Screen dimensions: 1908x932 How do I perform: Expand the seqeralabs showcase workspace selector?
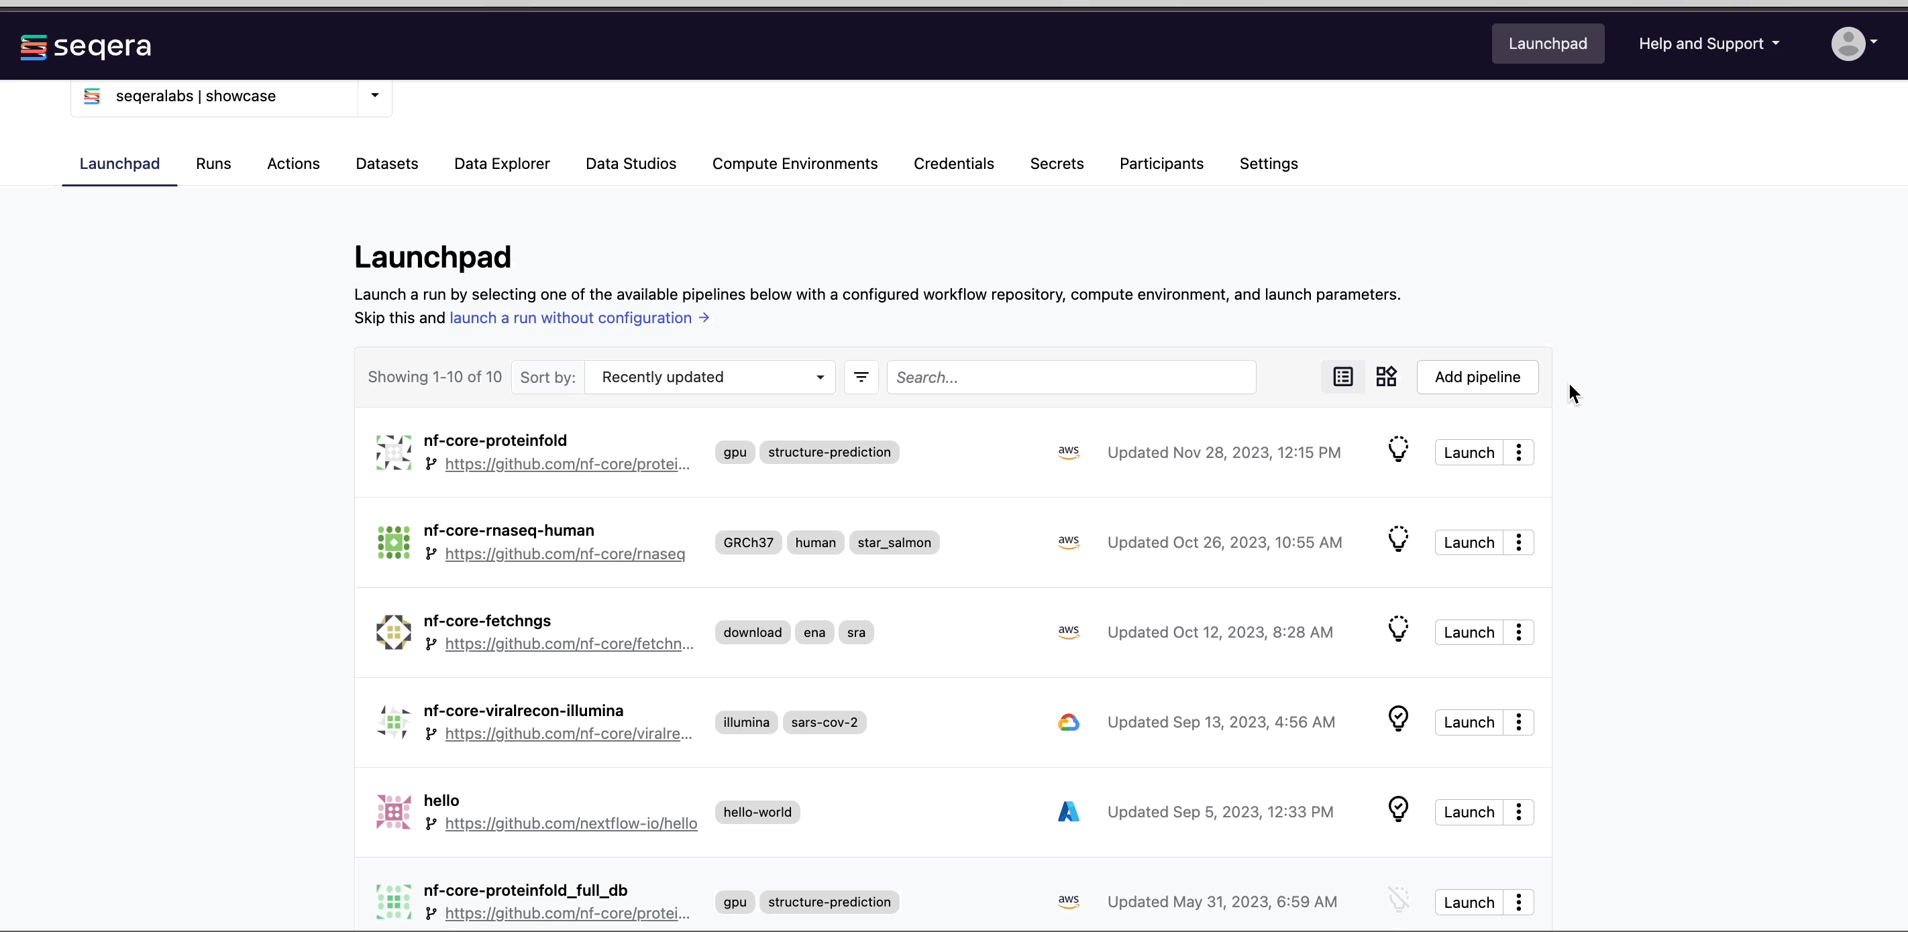click(x=375, y=95)
